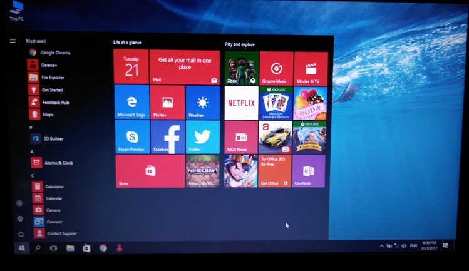Jump to letter A section header
The image size is (469, 271).
(32, 151)
